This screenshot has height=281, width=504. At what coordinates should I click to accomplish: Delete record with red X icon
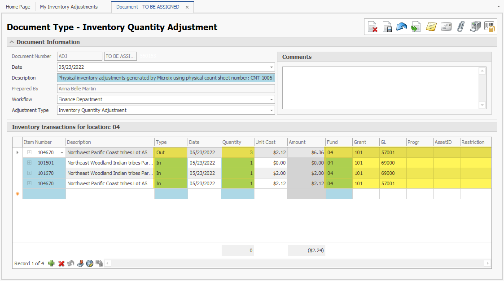(61, 263)
